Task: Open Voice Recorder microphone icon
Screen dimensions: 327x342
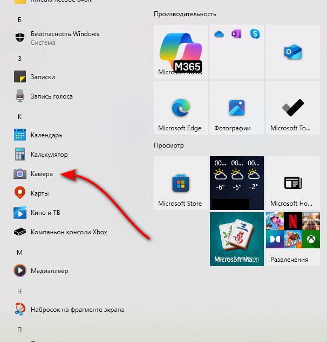Action: pos(20,96)
